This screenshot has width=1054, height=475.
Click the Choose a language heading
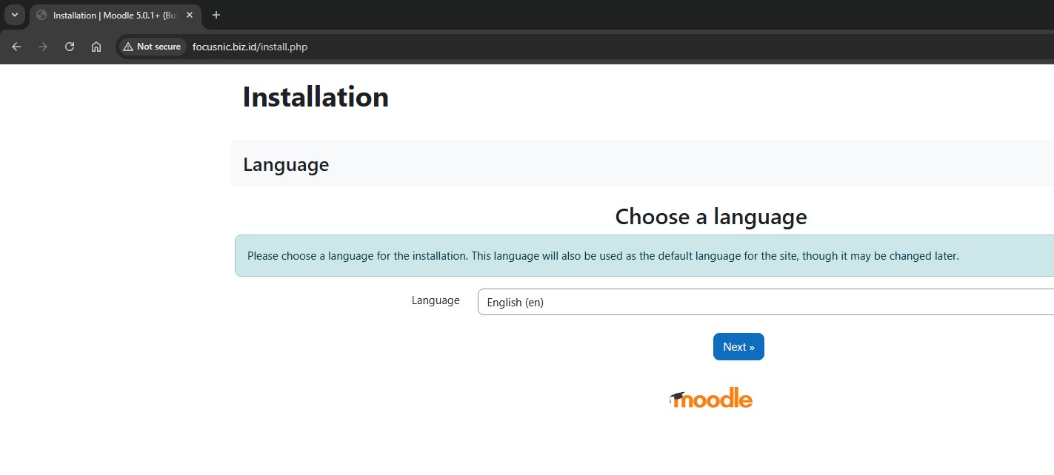point(710,217)
